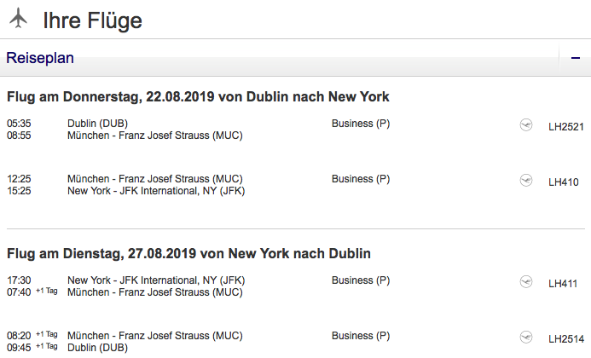This screenshot has height=358, width=591.
Task: Select flight number LH411
Action: (563, 283)
